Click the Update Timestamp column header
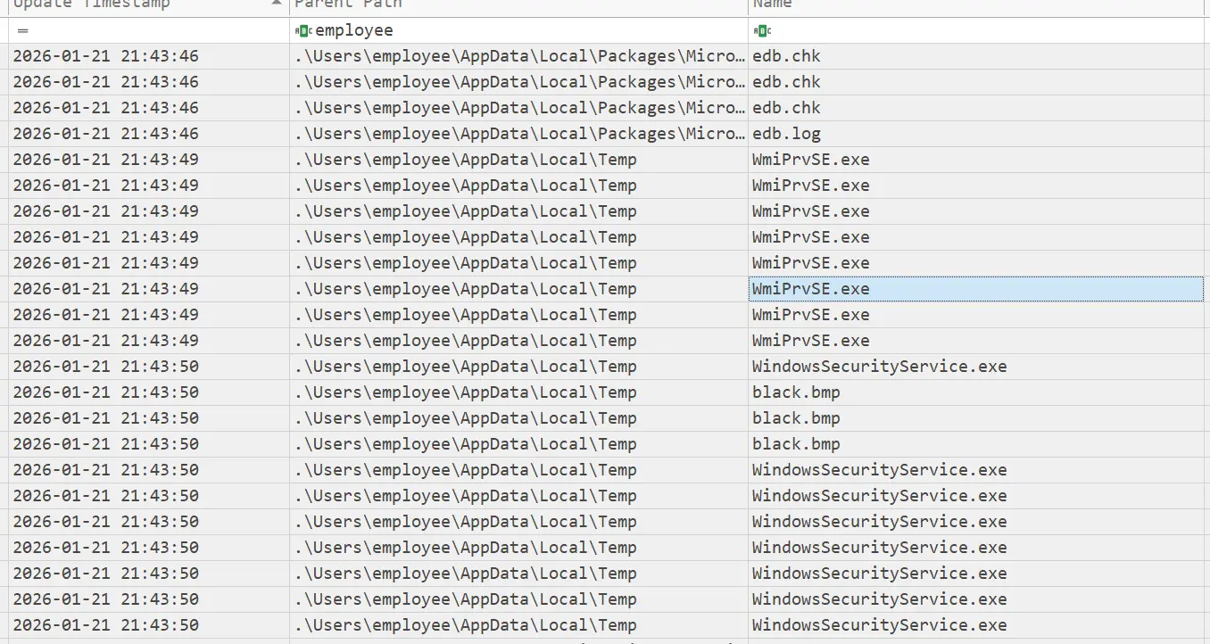Viewport: 1210px width, 644px height. [98, 4]
